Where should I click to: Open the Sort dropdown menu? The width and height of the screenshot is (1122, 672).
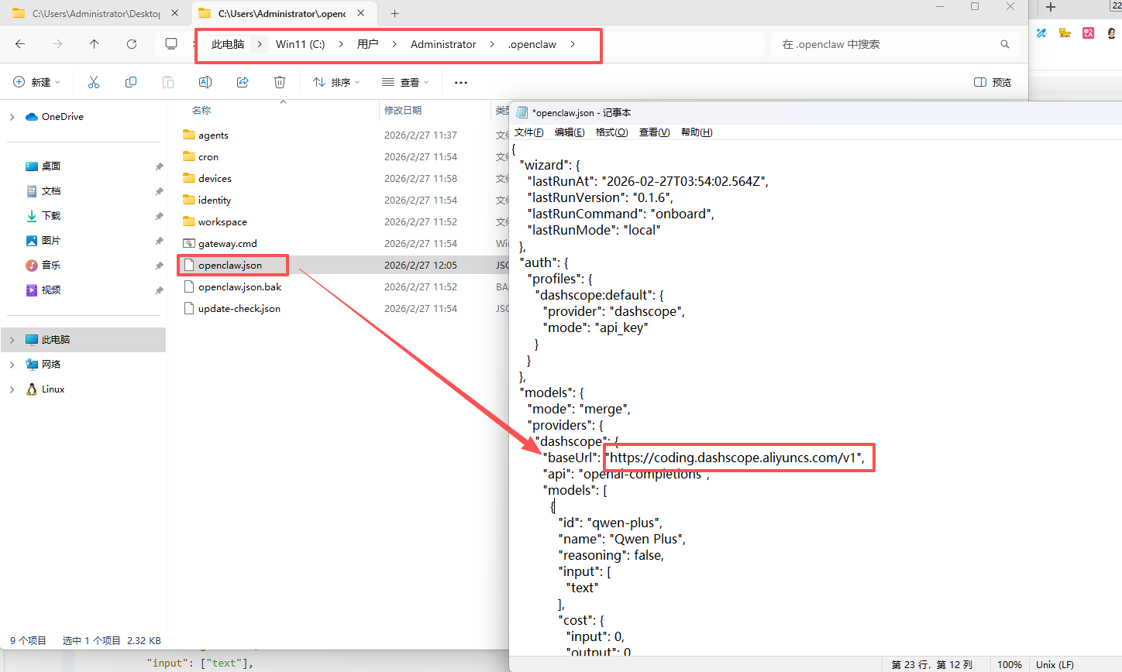tap(336, 82)
